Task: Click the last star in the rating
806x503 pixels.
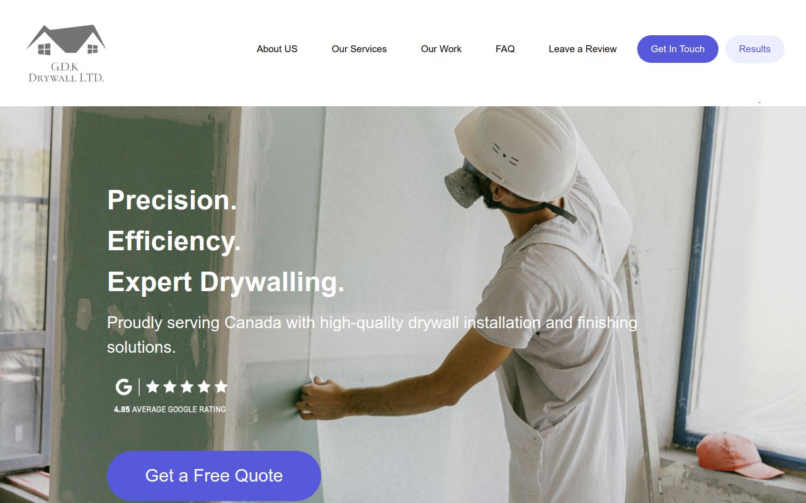Action: click(221, 387)
